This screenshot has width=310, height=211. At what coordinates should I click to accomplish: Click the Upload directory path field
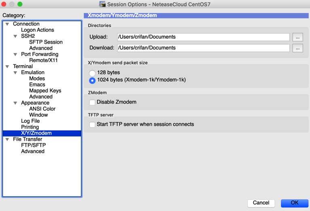pos(203,37)
